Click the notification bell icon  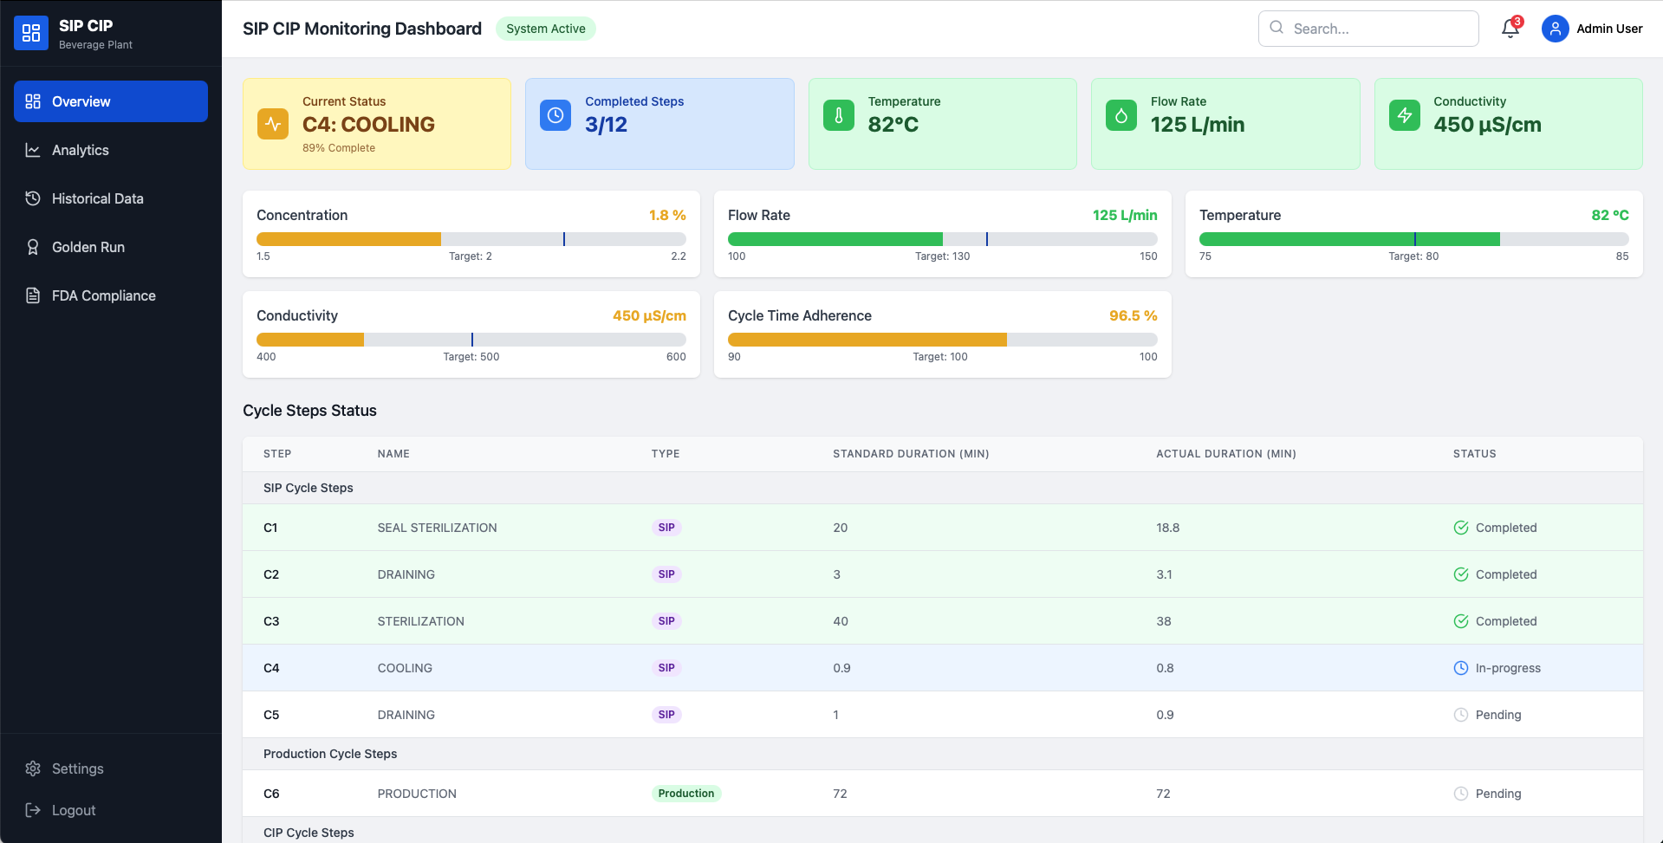[1510, 29]
